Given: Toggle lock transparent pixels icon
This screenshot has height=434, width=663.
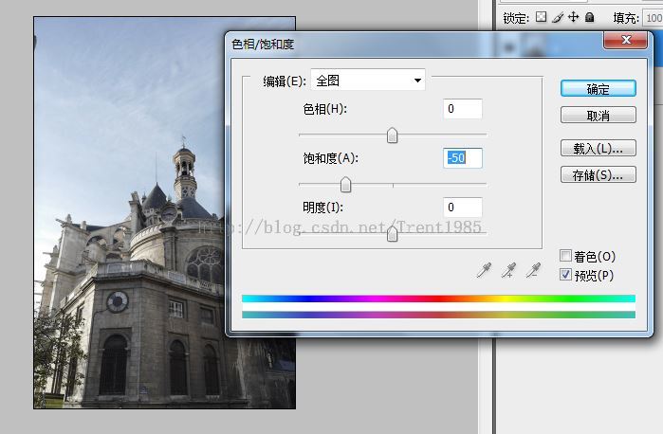Looking at the screenshot, I should (541, 16).
